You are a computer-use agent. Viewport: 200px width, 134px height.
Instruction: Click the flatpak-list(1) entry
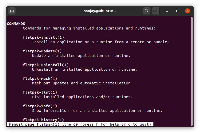click(40, 93)
